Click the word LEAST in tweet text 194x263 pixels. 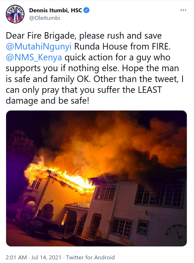pyautogui.click(x=150, y=90)
